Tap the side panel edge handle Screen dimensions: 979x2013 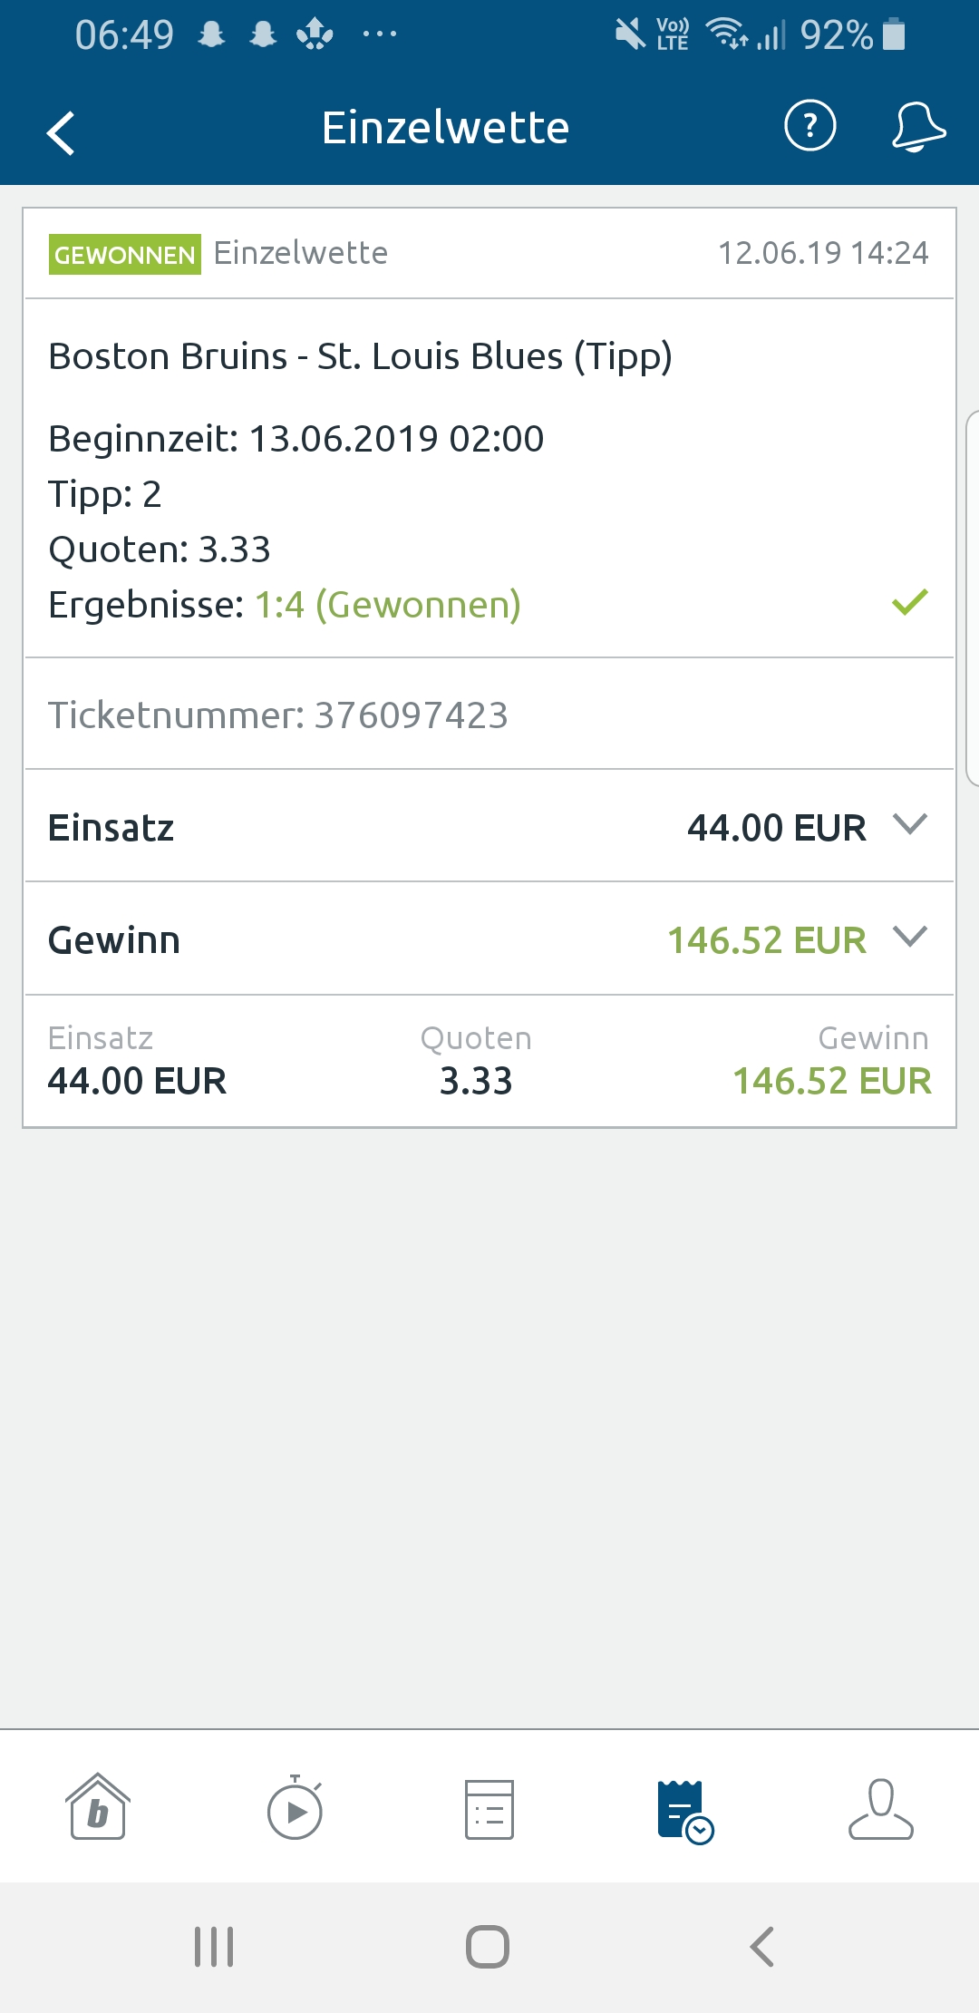click(x=972, y=598)
